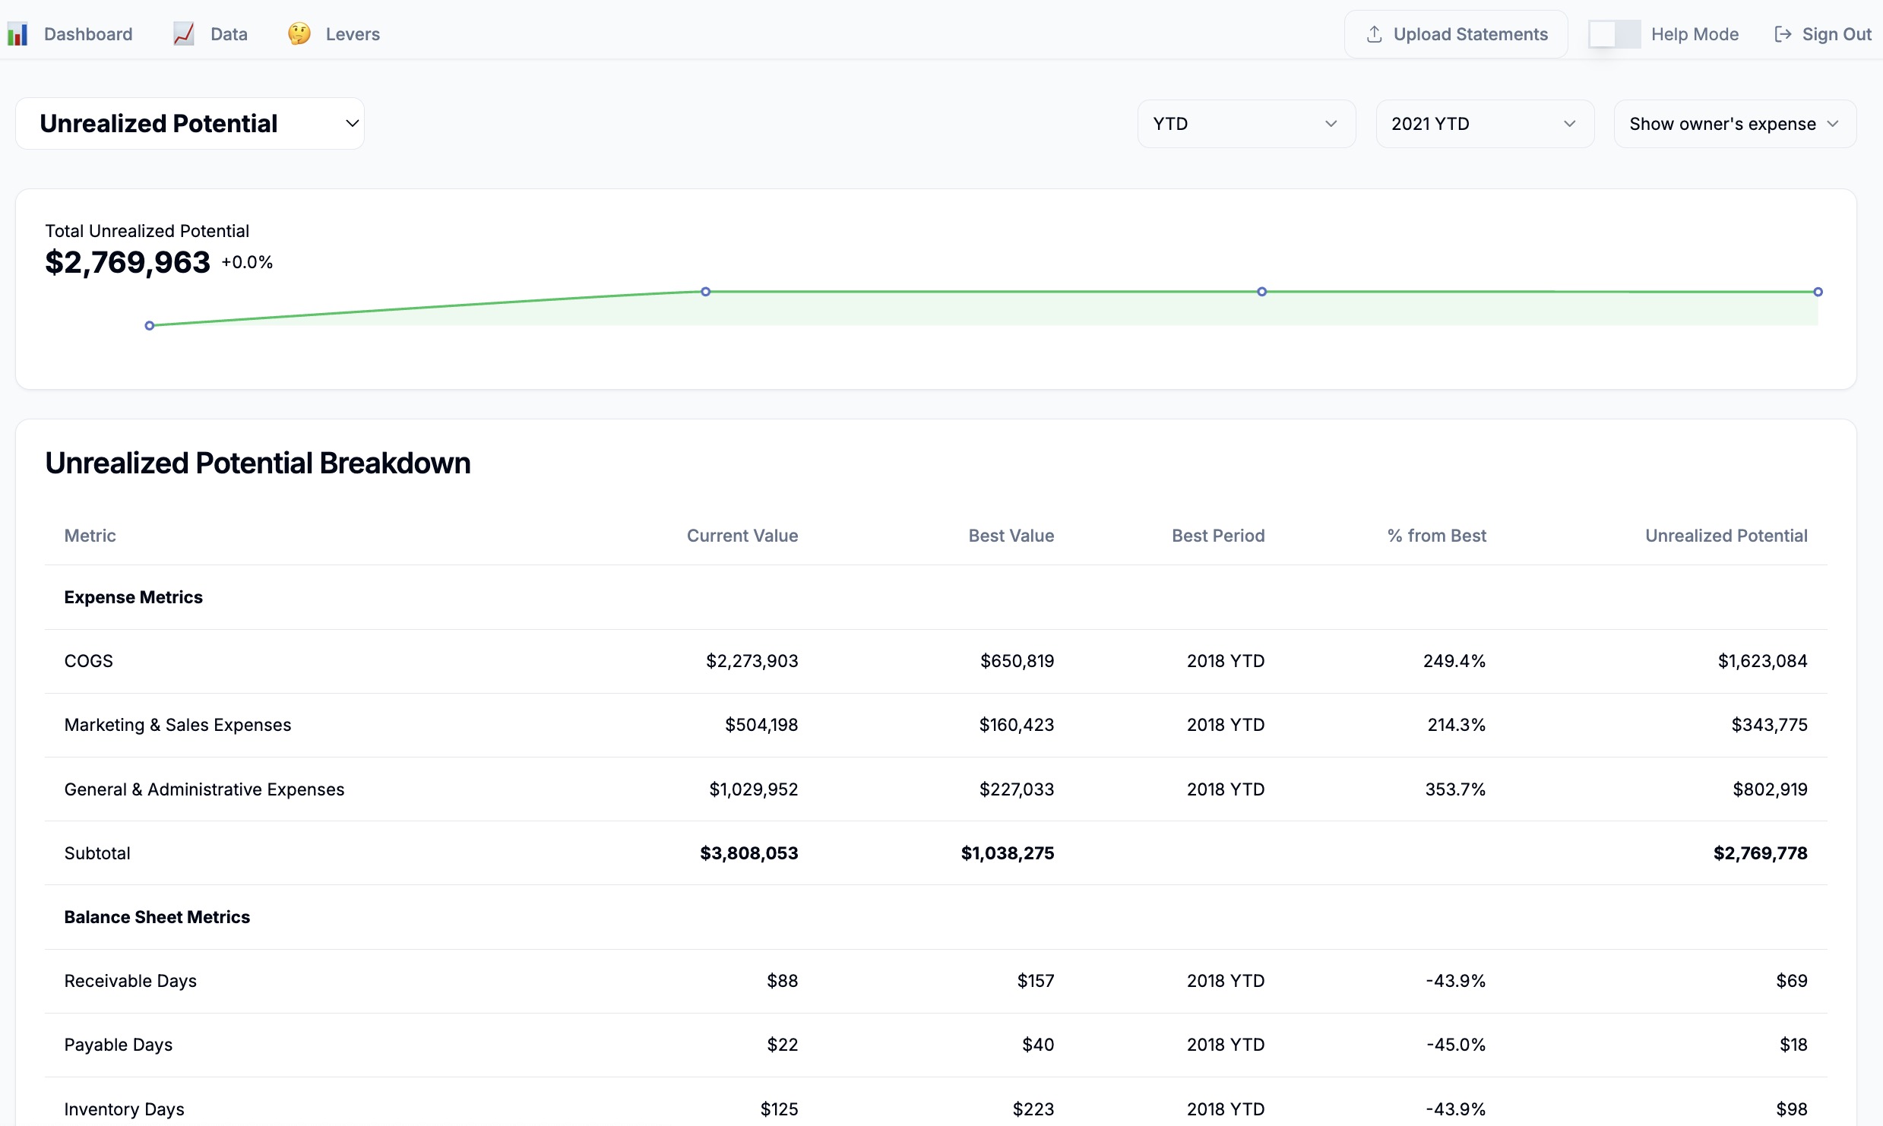
Task: Click the Dashboard bar chart icon
Action: tap(17, 34)
